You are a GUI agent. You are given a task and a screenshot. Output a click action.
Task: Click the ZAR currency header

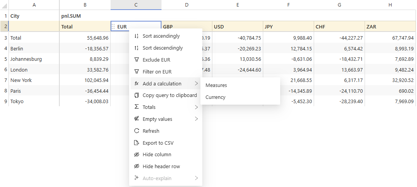tap(390, 27)
